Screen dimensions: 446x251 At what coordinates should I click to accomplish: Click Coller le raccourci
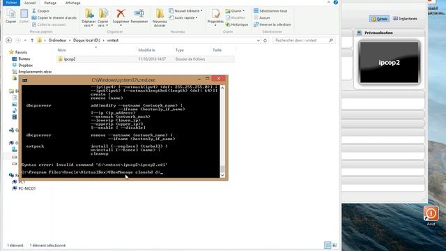[49, 24]
